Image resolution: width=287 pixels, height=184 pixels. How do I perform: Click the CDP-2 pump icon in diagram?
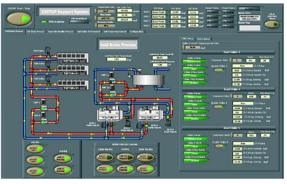point(43,118)
